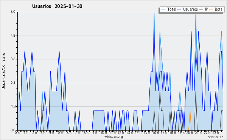The height and width of the screenshot is (140, 227).
Task: Click the 17 h x-axis label
Action: click(164, 132)
